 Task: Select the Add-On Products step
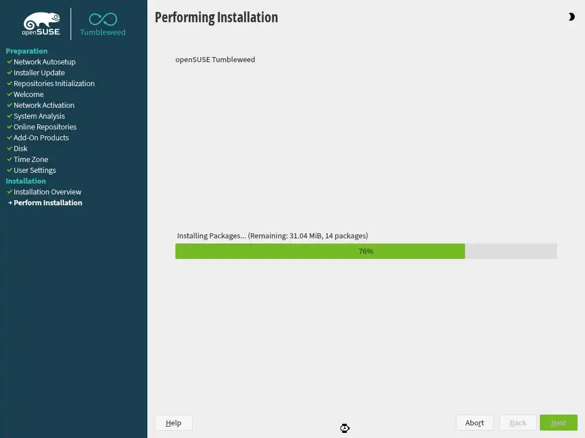click(x=41, y=138)
